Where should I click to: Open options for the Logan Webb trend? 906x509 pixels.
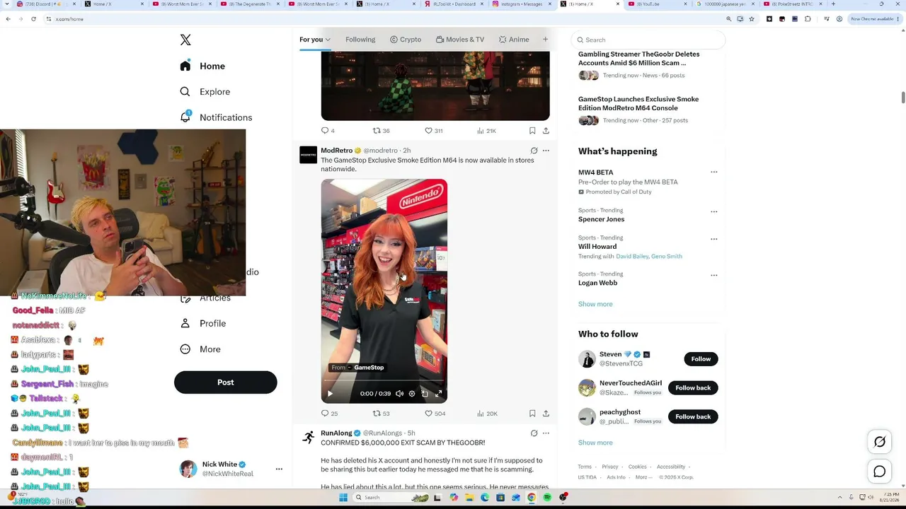click(x=713, y=275)
